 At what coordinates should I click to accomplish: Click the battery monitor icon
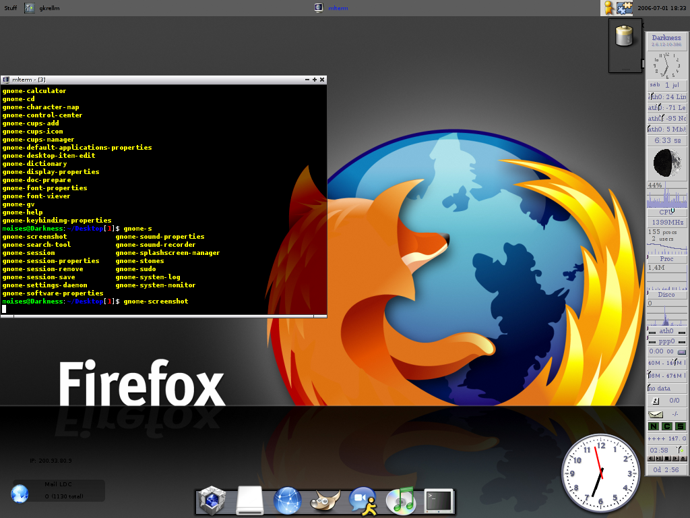pos(625,37)
